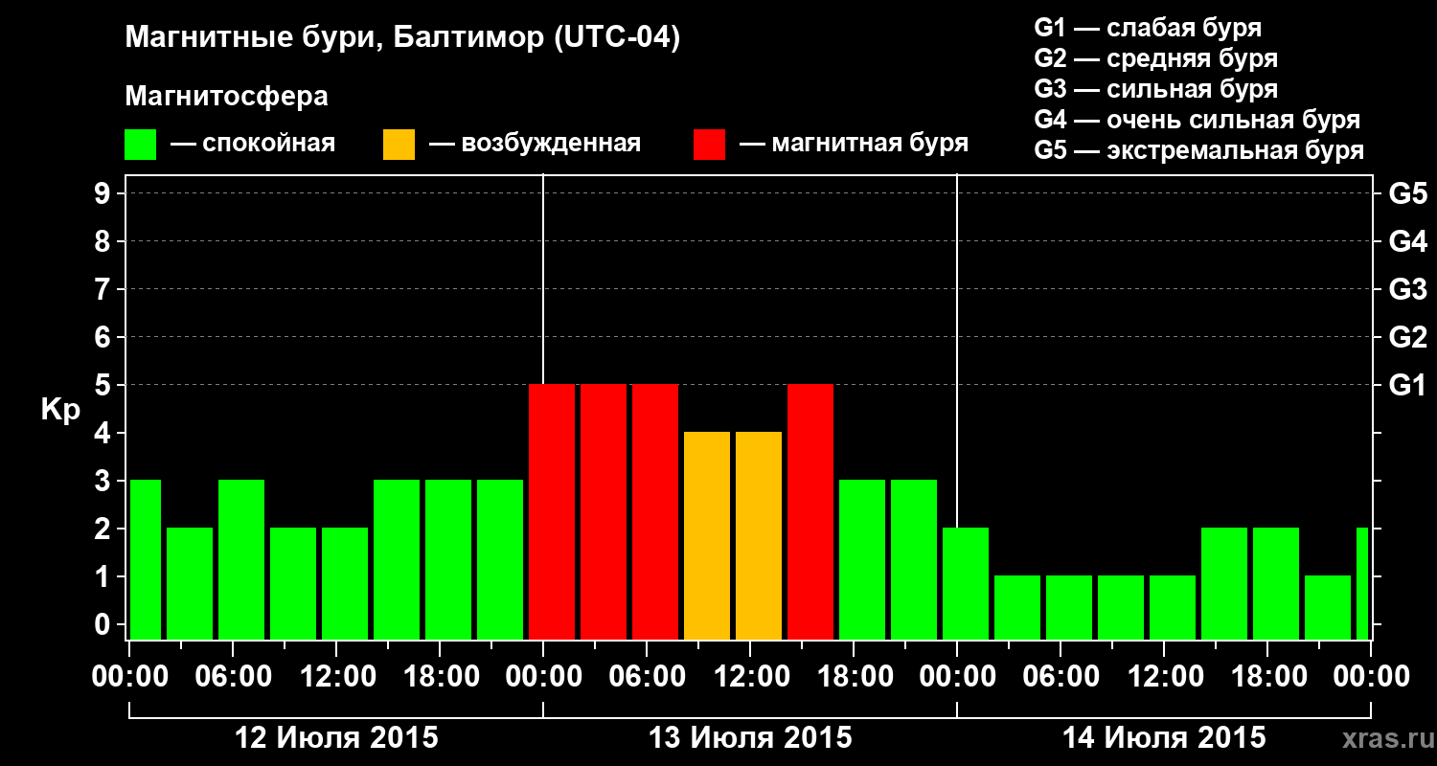The height and width of the screenshot is (766, 1437).
Task: Click legend line 'G4 — очень сильная буря'
Action: (1197, 120)
